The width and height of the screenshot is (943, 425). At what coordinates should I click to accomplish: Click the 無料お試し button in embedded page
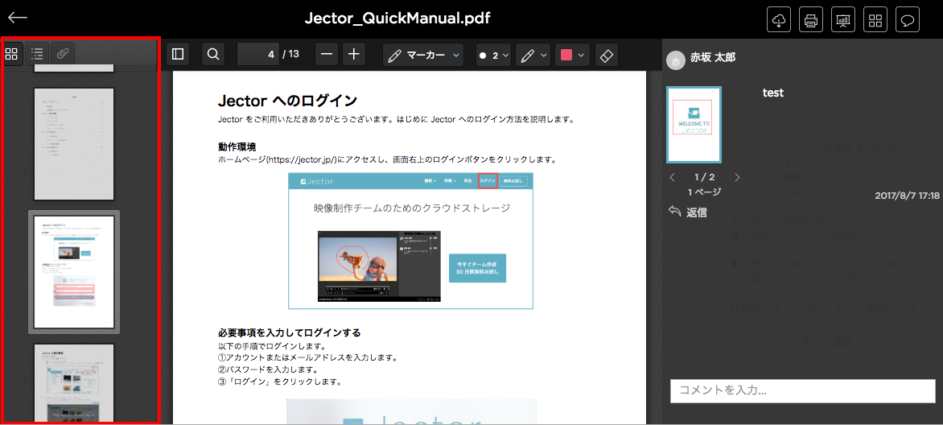(513, 180)
